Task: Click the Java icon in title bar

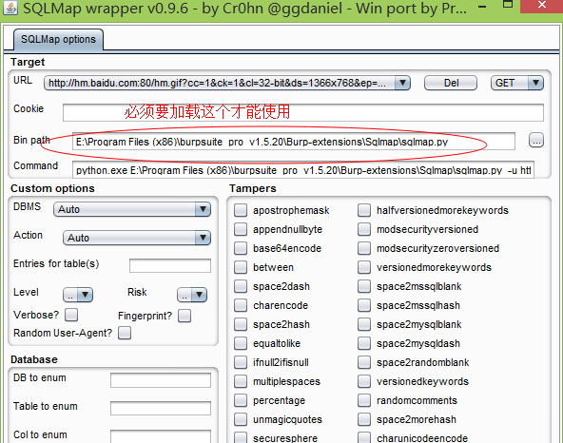Action: tap(10, 8)
